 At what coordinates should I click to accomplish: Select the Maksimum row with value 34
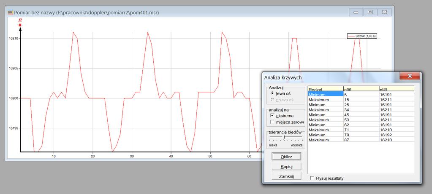pos(361,109)
